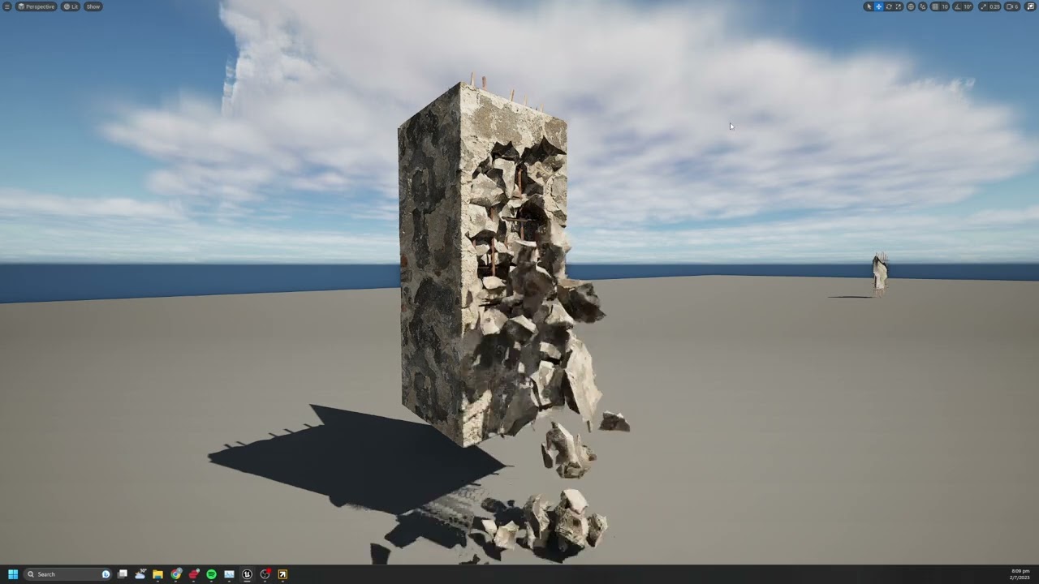1039x584 pixels.
Task: Open Google Chrome from the taskbar
Action: [x=176, y=574]
